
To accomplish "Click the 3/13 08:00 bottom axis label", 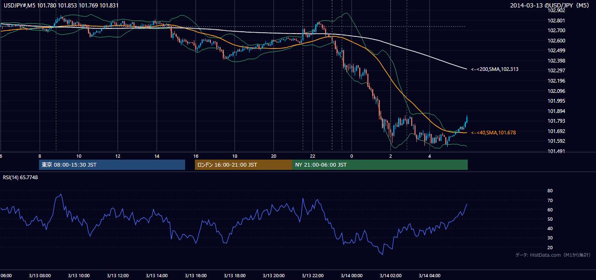I will (x=39, y=275).
